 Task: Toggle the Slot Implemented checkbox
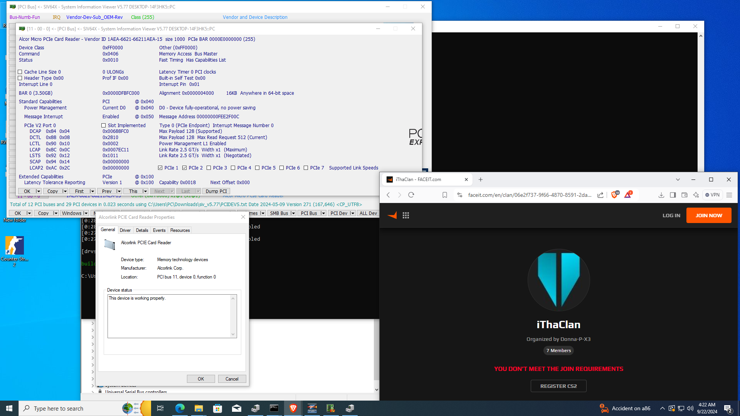pos(104,126)
